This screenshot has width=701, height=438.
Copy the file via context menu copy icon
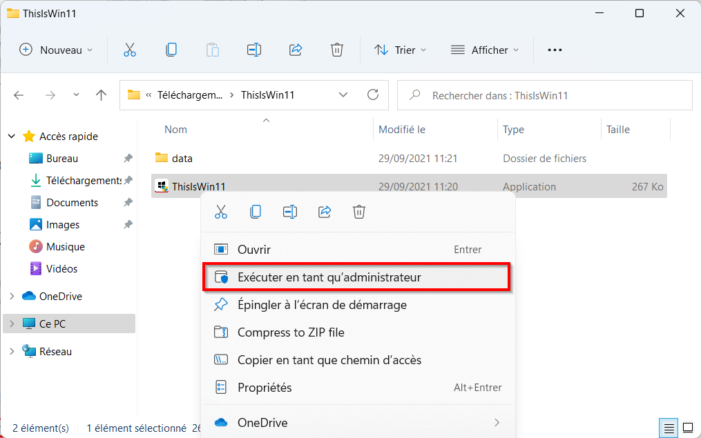tap(256, 212)
